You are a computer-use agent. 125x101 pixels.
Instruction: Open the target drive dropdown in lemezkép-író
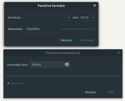point(97,65)
